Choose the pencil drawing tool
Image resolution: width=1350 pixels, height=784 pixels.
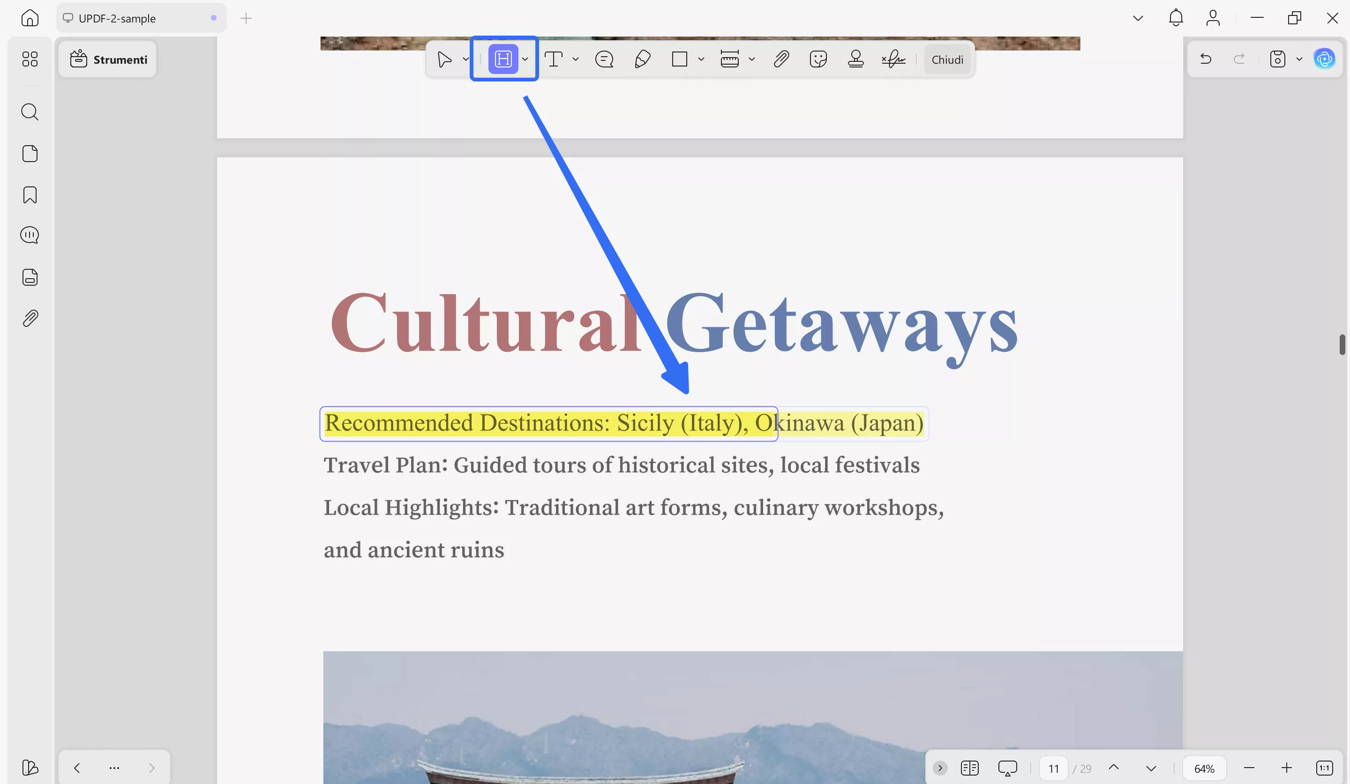coord(642,59)
